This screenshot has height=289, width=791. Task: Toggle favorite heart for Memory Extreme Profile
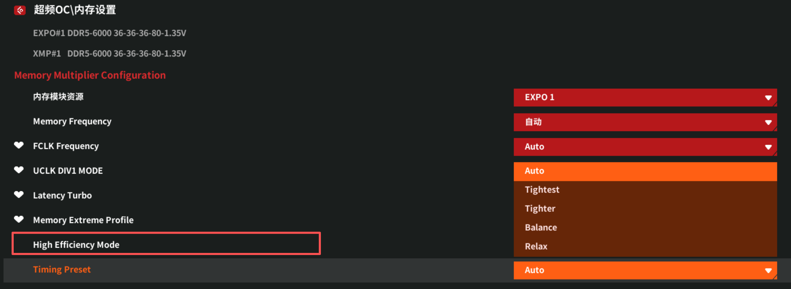pyautogui.click(x=19, y=219)
